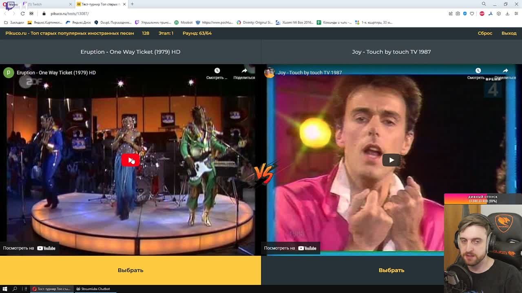The width and height of the screenshot is (522, 293).
Task: Open the Joy video title inside the player
Action: coord(310,72)
